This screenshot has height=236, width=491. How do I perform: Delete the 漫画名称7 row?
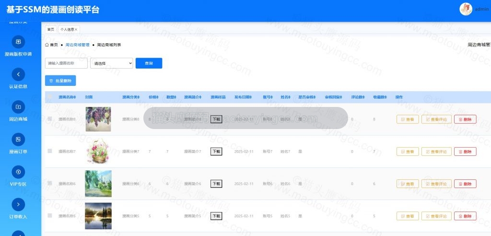(465, 152)
